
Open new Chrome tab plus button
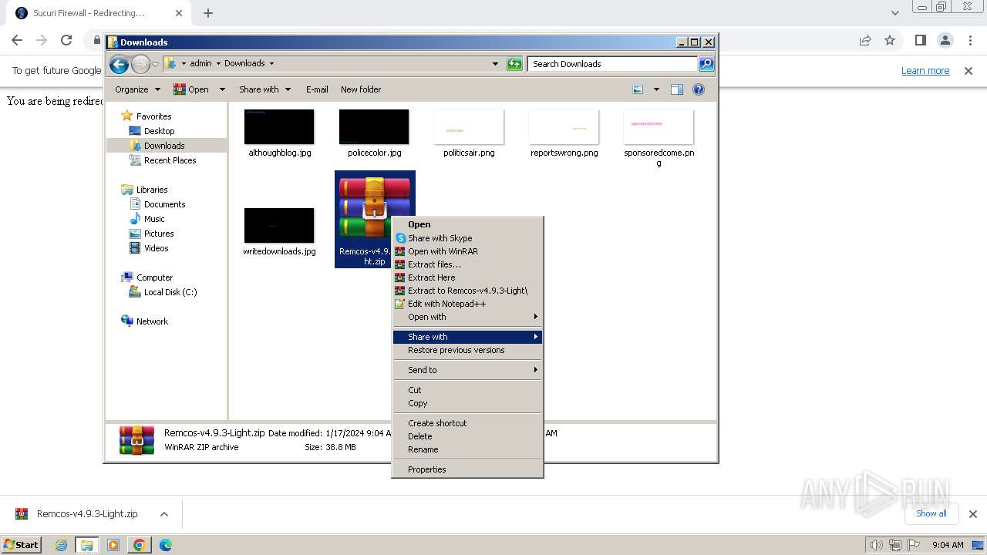pyautogui.click(x=208, y=13)
